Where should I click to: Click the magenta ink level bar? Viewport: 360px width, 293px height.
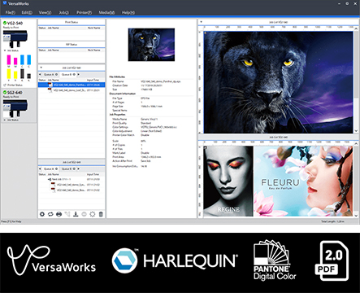click(x=9, y=59)
